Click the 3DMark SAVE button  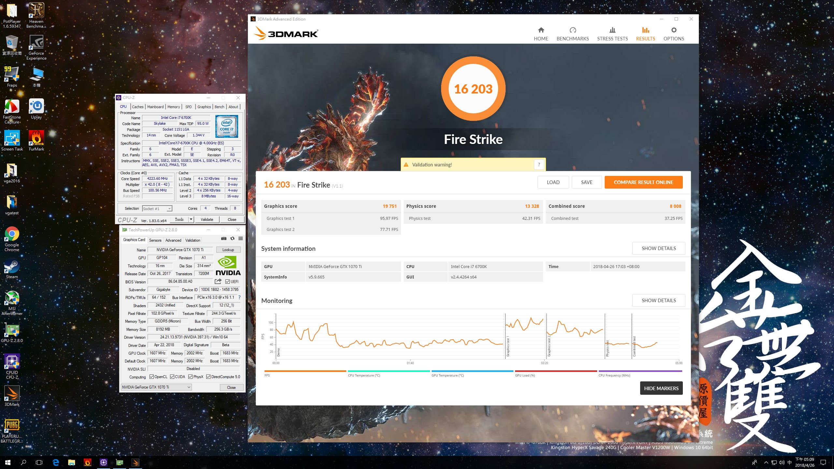click(x=587, y=182)
